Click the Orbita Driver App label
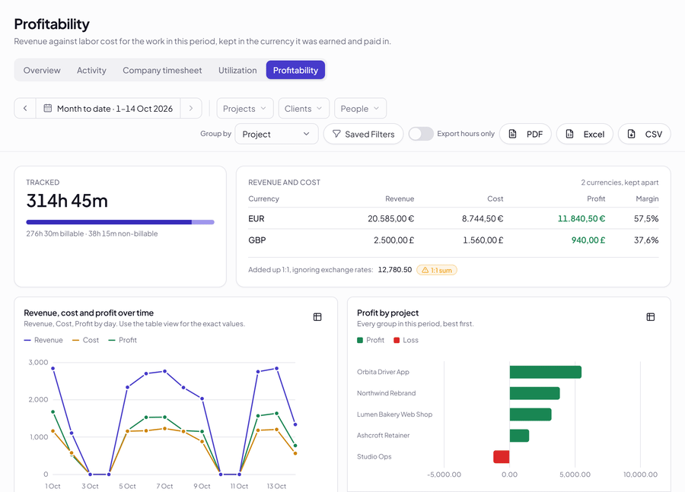685x492 pixels. tap(383, 372)
